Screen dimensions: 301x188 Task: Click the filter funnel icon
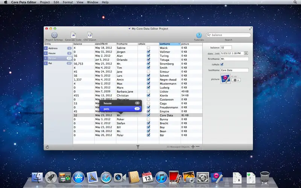[x=138, y=147]
